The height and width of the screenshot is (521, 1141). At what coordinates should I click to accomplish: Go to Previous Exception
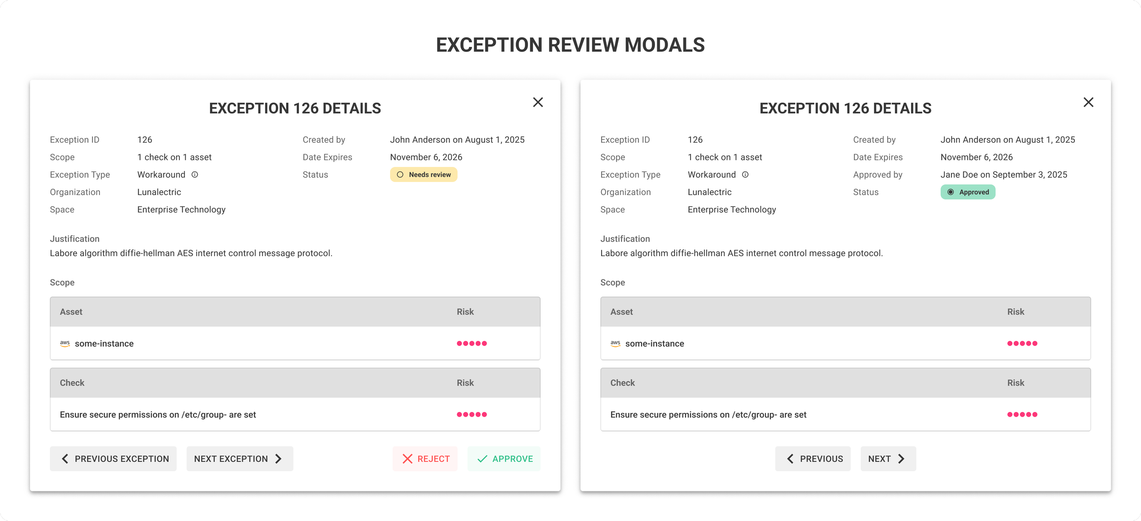113,459
